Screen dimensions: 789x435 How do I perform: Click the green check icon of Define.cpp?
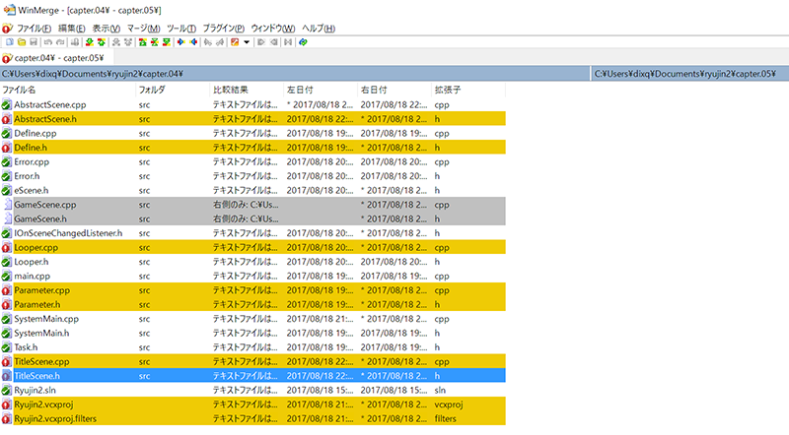click(x=6, y=133)
